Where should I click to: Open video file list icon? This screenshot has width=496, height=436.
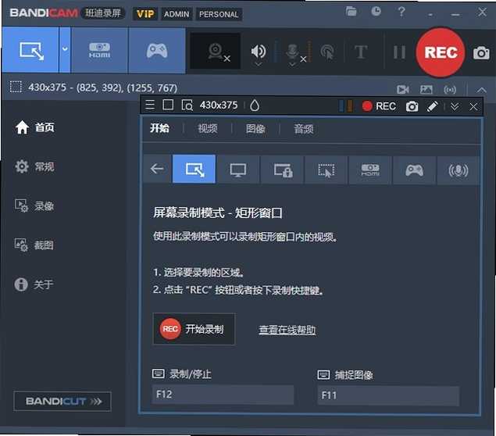pos(403,90)
